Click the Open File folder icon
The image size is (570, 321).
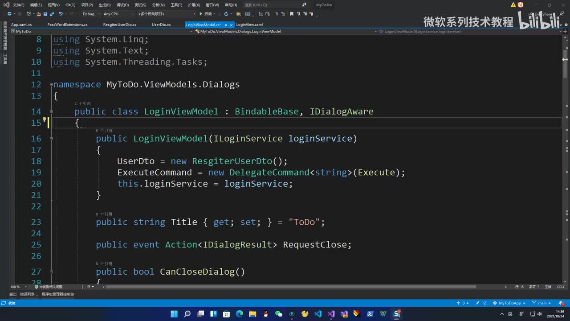(39, 14)
